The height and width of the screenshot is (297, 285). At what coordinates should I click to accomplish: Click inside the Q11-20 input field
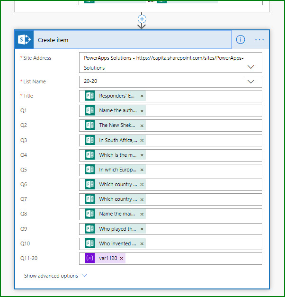click(x=170, y=258)
